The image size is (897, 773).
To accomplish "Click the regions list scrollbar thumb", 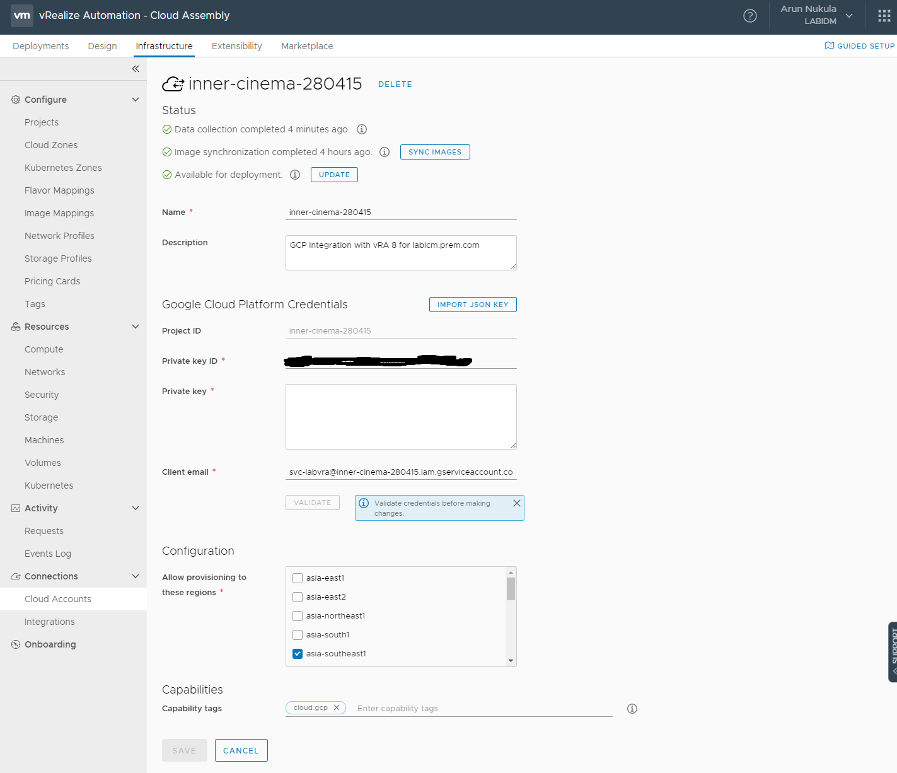I will tap(511, 589).
